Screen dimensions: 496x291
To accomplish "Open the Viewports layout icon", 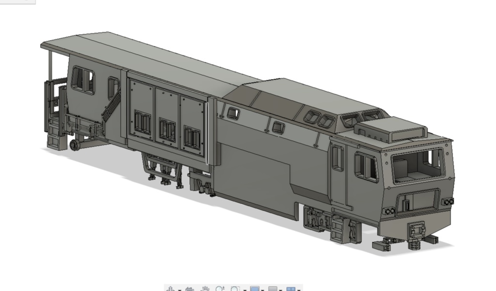I will (291, 289).
